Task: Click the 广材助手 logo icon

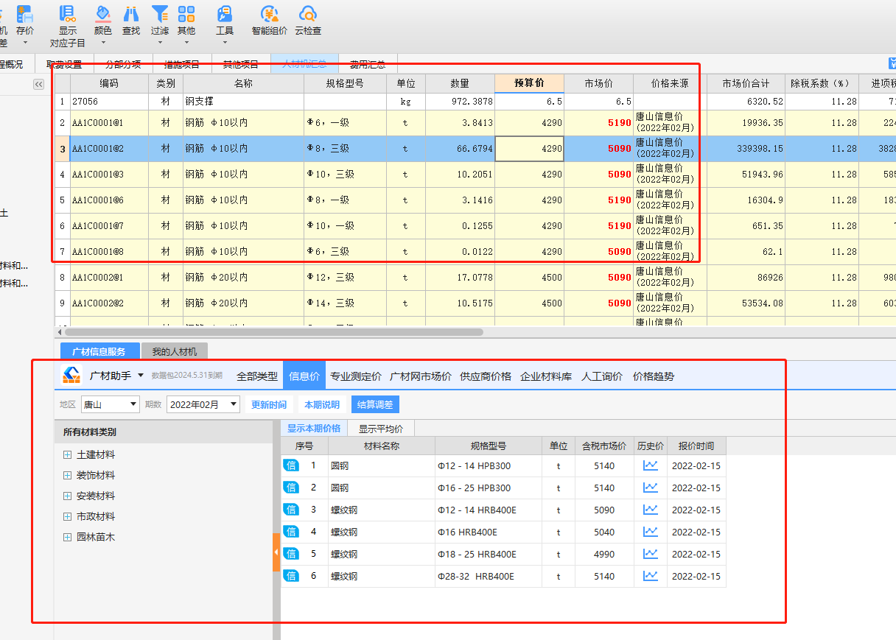Action: (71, 376)
